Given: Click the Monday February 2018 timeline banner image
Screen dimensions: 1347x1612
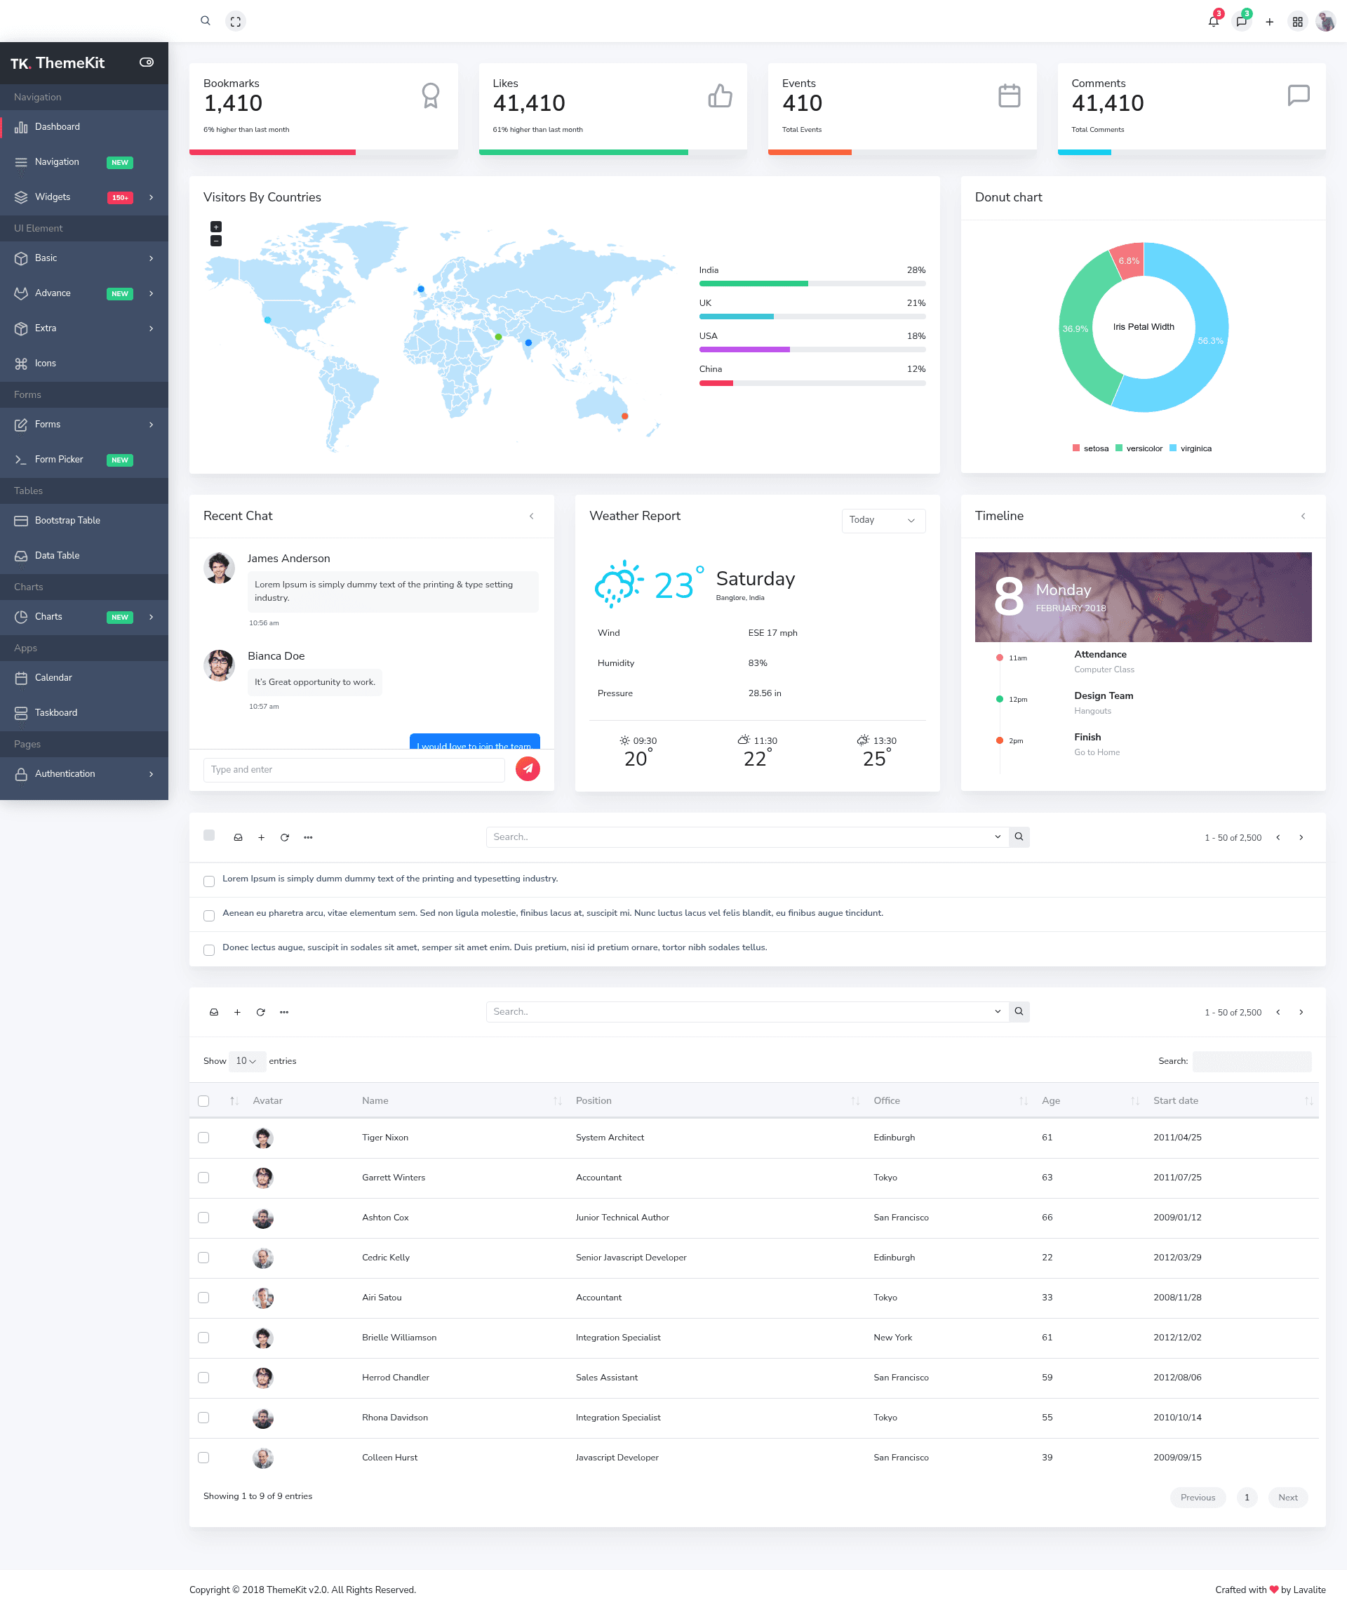Looking at the screenshot, I should (x=1143, y=597).
